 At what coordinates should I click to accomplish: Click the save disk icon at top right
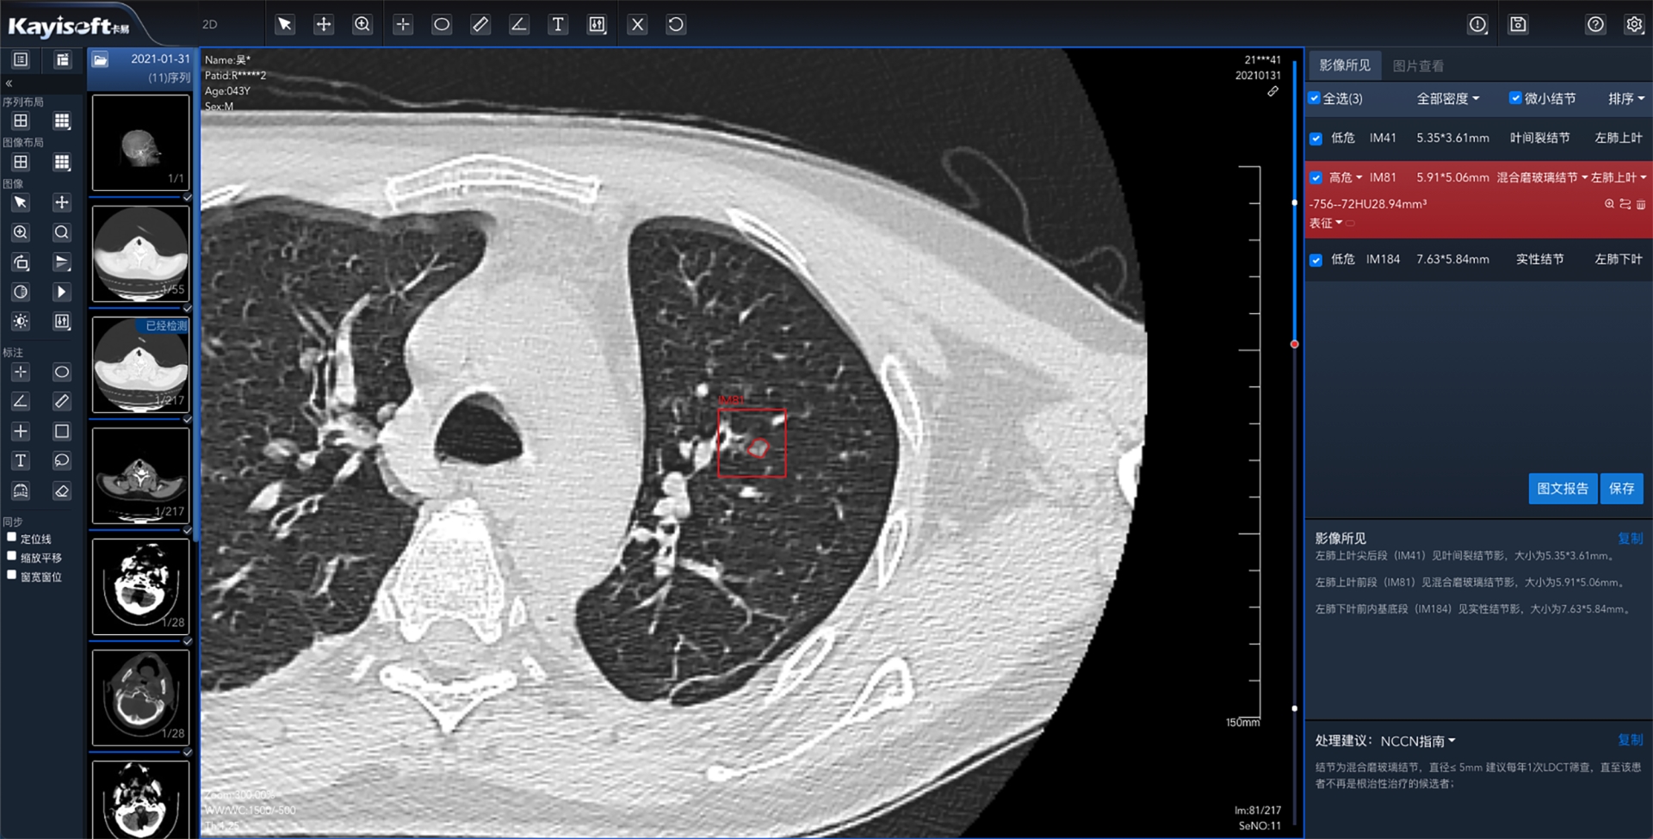point(1518,24)
